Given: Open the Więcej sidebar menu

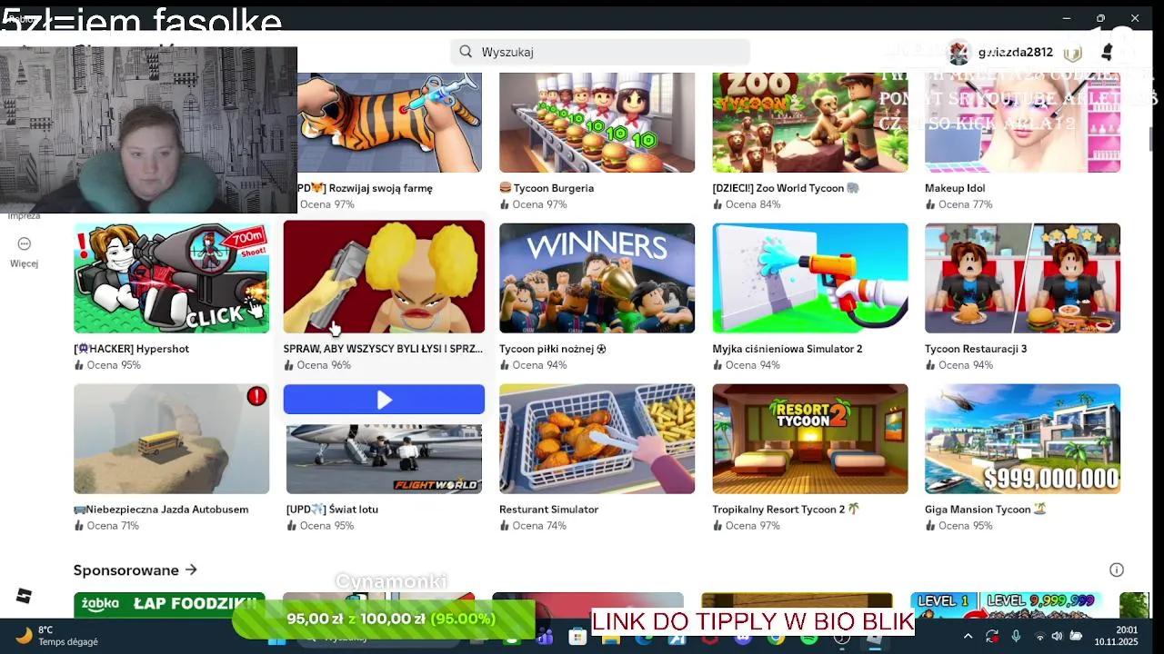Looking at the screenshot, I should (x=25, y=252).
